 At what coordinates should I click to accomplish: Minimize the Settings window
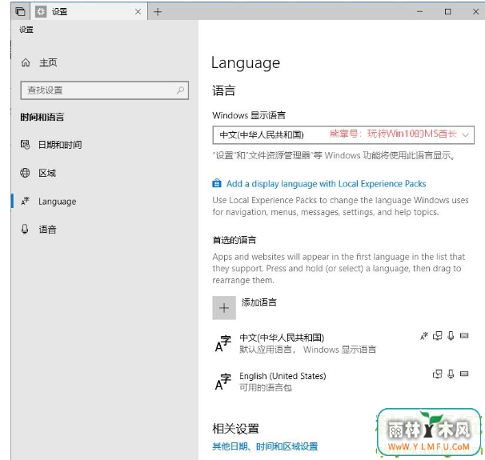(x=419, y=12)
